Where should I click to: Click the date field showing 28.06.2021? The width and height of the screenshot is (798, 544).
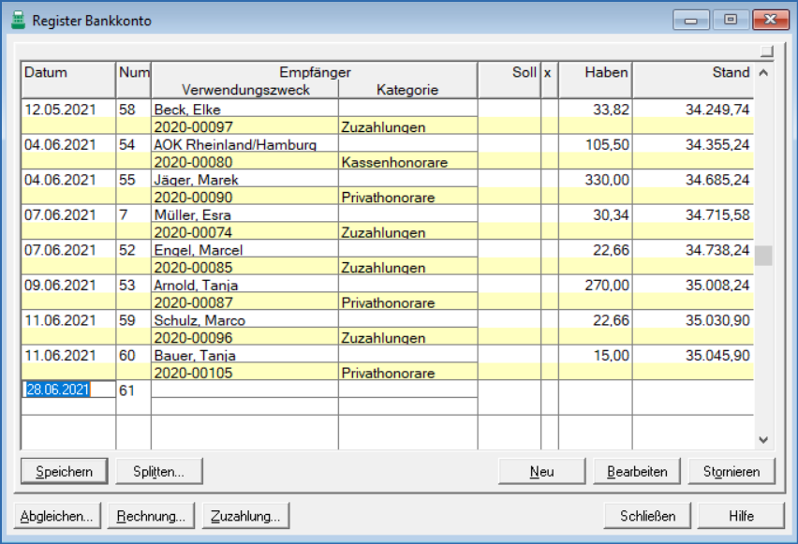(57, 390)
